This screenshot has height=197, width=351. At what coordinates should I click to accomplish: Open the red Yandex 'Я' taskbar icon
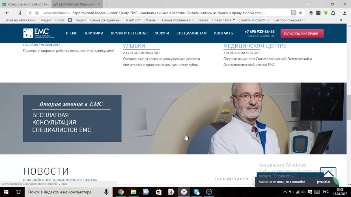point(171,192)
